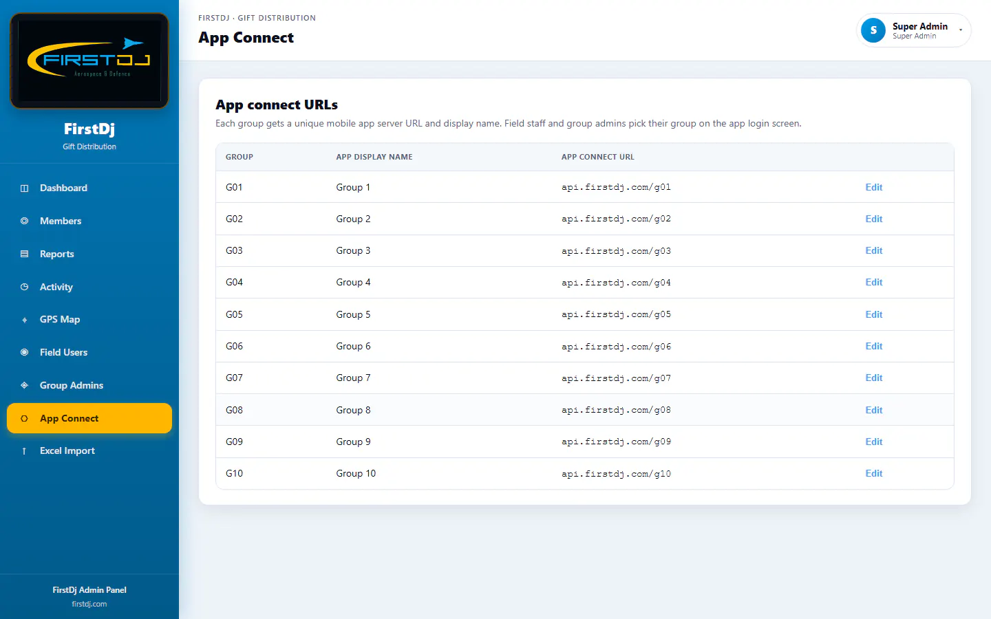991x619 pixels.
Task: Click display name Group 1
Action: click(353, 187)
